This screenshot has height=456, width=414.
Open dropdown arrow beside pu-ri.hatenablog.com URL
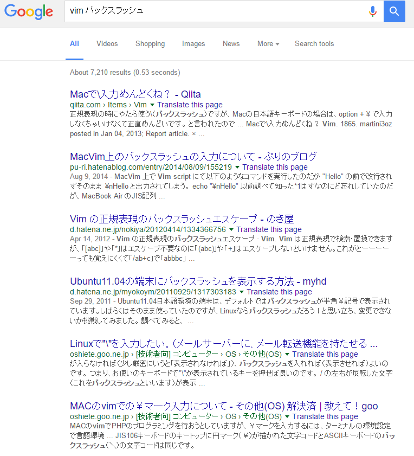237,167
